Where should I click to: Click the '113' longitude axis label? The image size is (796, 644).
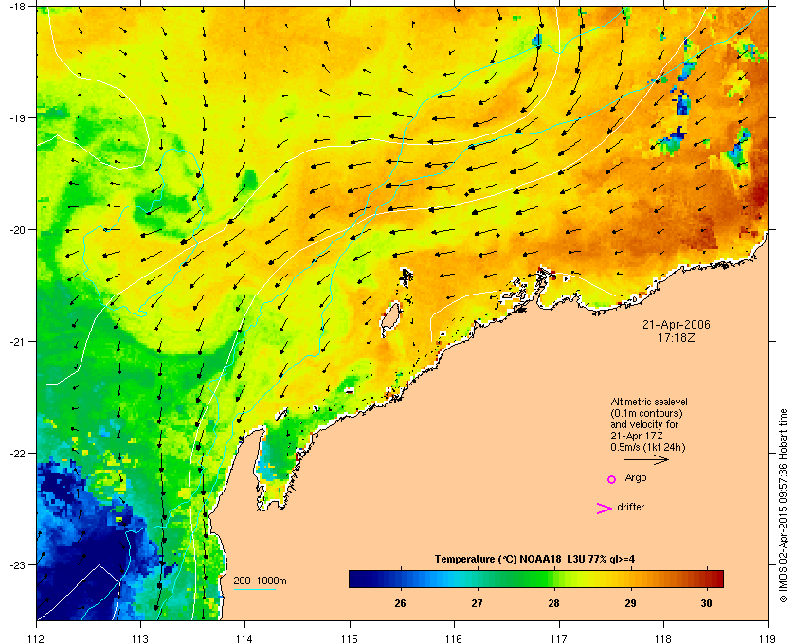(140, 639)
